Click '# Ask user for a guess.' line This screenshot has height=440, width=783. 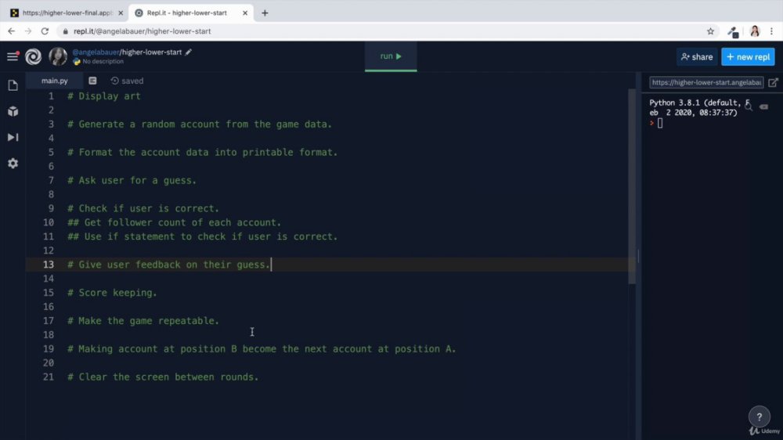pos(132,180)
